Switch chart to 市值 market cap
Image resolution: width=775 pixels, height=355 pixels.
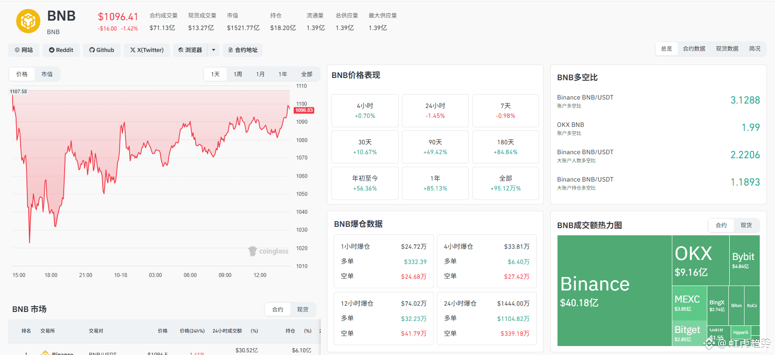point(47,74)
